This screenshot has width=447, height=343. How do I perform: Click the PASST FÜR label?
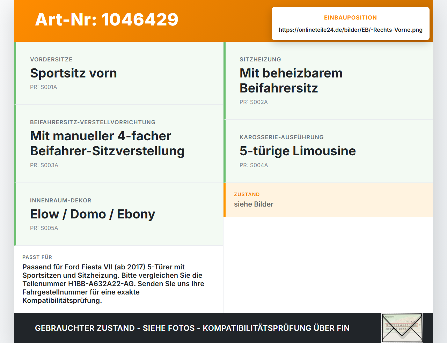click(x=37, y=257)
